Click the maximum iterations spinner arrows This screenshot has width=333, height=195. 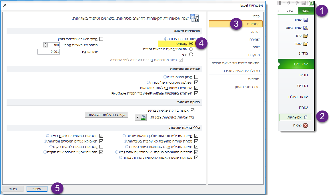point(45,45)
